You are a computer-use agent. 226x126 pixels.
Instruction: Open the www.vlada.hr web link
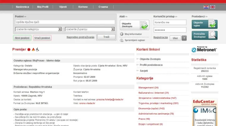click(87, 103)
